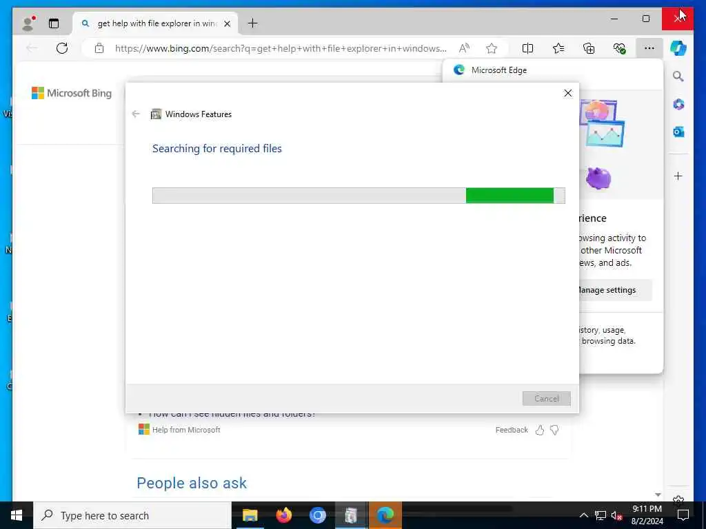Refresh the Bing page

pyautogui.click(x=62, y=48)
